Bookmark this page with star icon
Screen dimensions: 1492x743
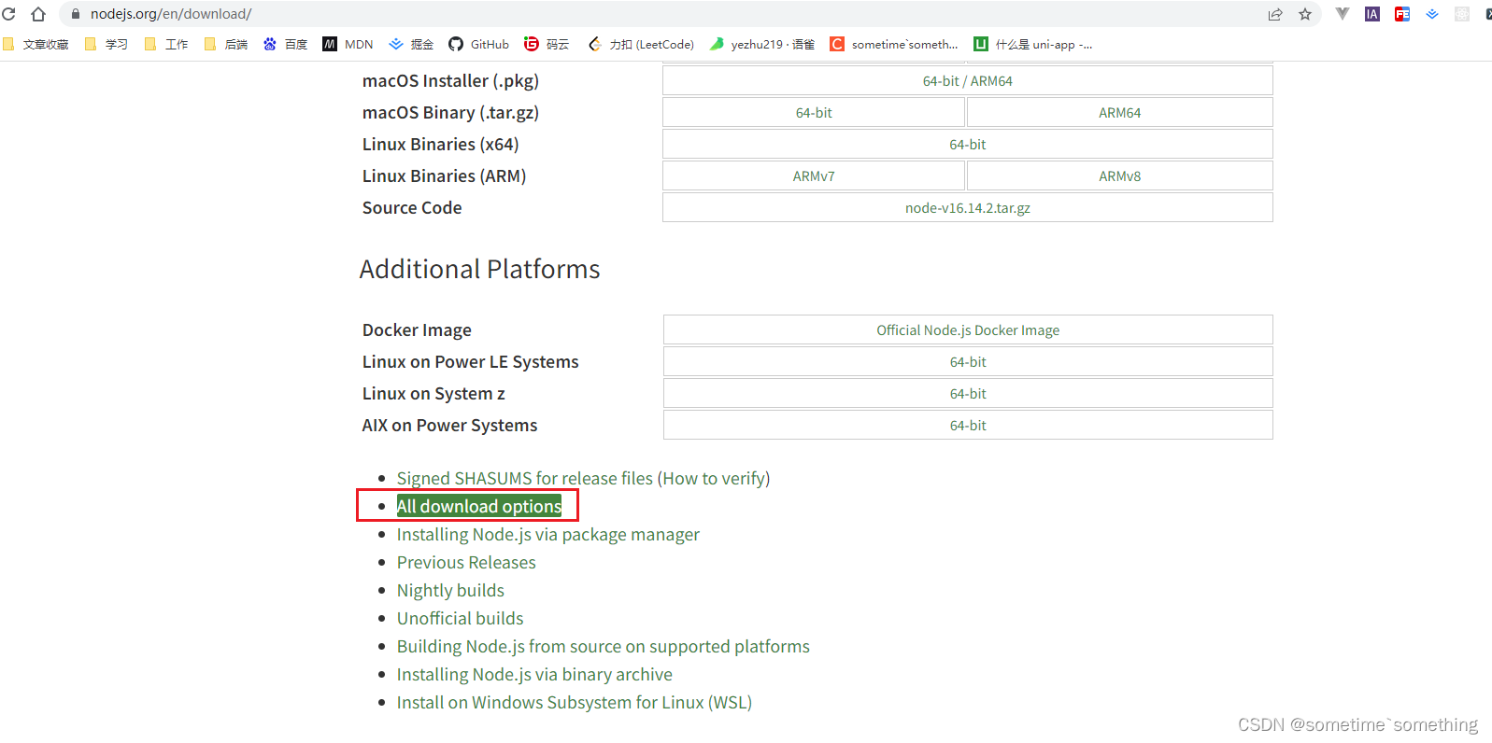coord(1305,14)
